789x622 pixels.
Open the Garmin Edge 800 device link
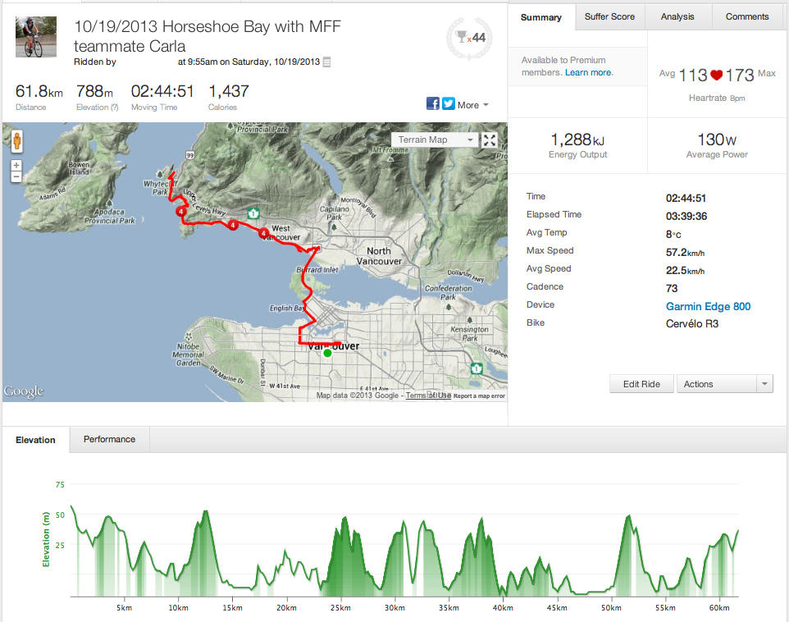point(708,306)
